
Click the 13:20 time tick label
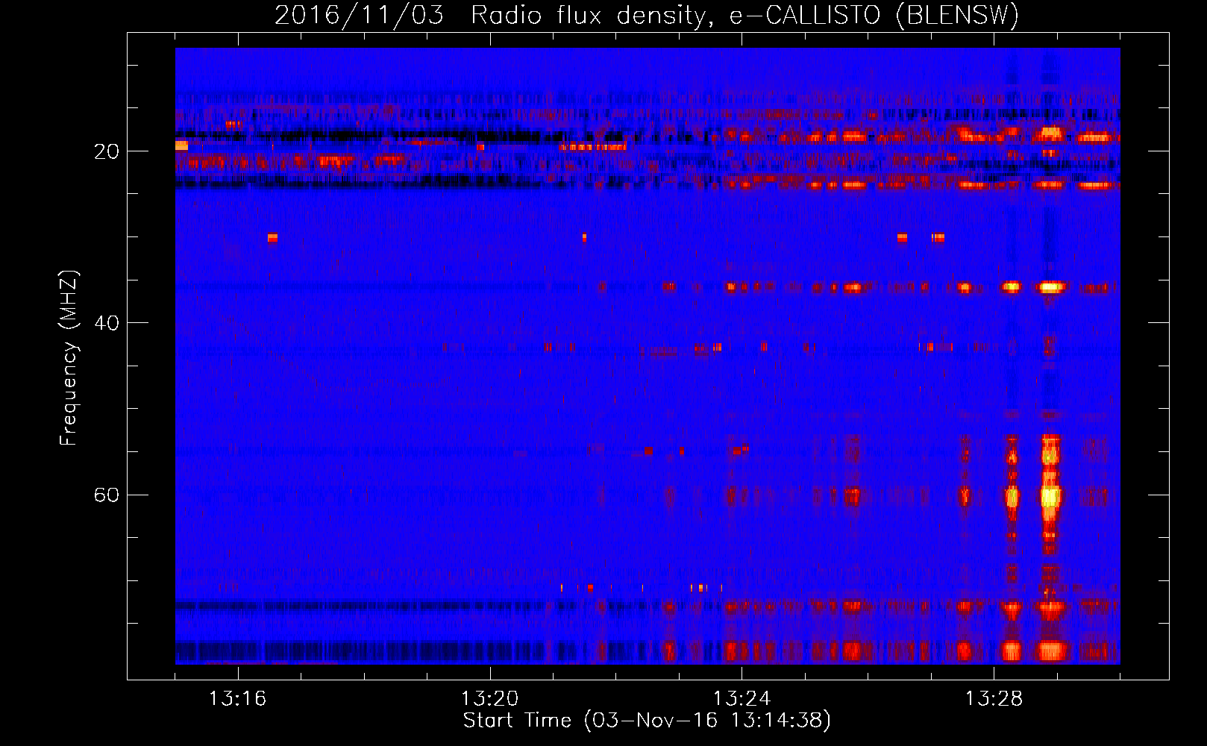point(489,698)
